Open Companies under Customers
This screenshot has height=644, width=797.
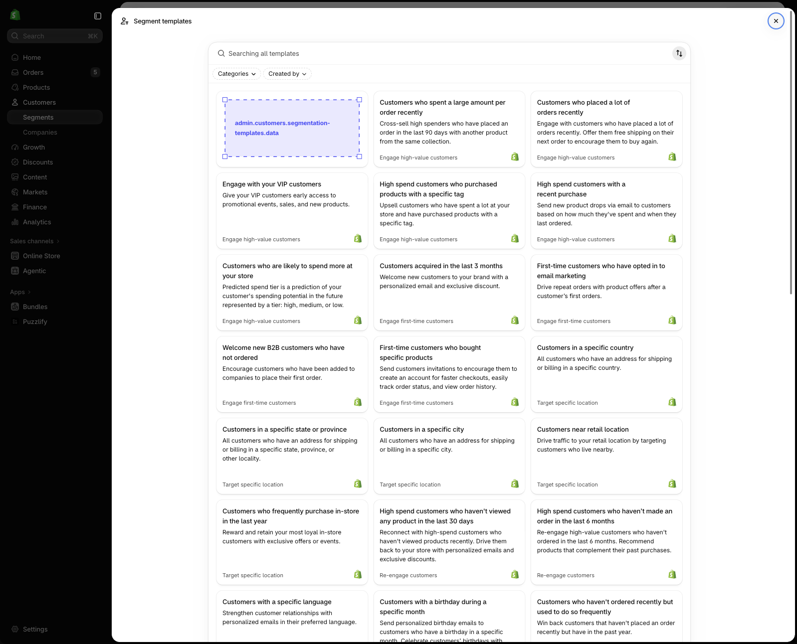point(55,132)
